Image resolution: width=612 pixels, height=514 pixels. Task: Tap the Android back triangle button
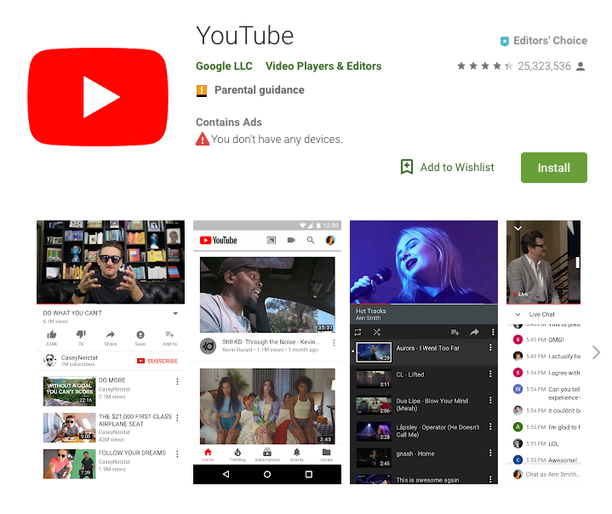pyautogui.click(x=226, y=474)
